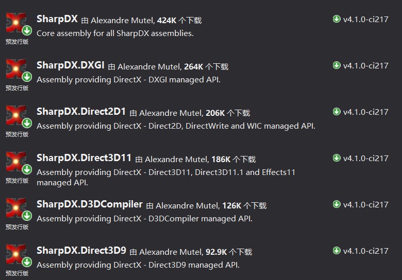Click green download arrow beside SharpDX.DXGI version

pos(337,66)
